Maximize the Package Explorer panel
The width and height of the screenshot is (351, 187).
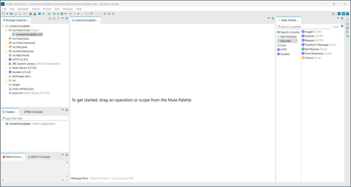pos(67,18)
